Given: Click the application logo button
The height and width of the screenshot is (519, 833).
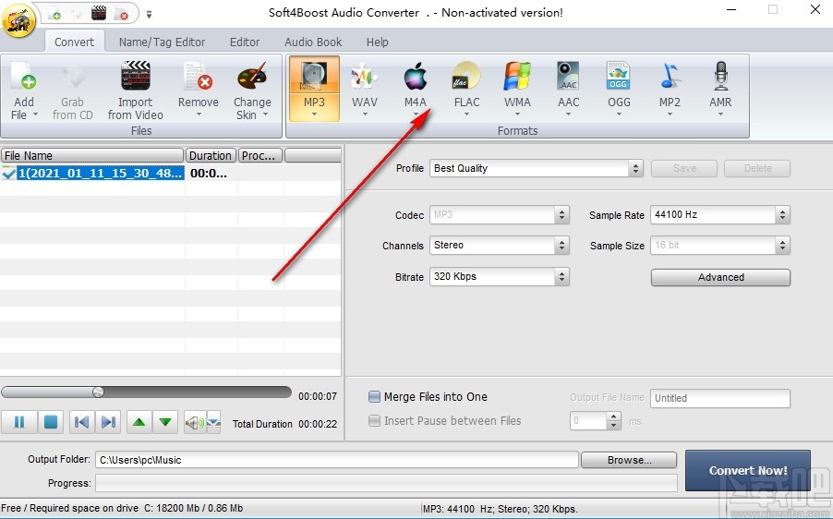Looking at the screenshot, I should tap(18, 19).
